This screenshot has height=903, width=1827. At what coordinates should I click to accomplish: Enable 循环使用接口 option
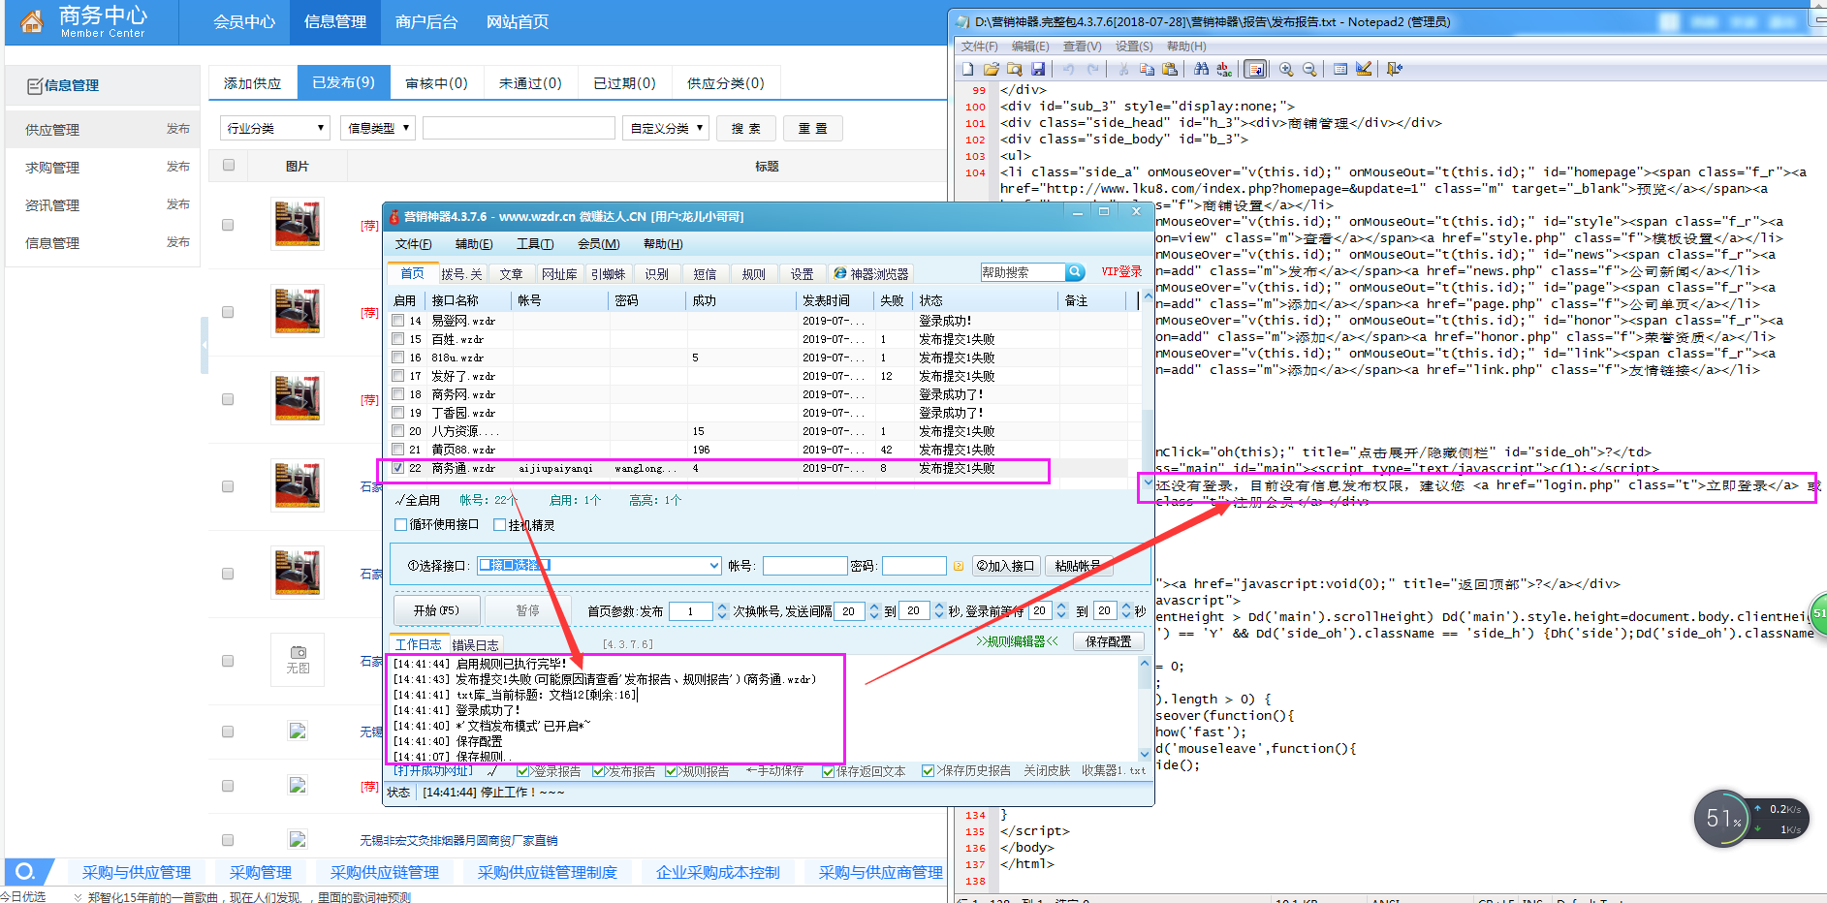(x=400, y=524)
